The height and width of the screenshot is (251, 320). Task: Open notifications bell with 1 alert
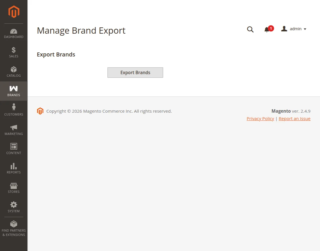coord(269,29)
